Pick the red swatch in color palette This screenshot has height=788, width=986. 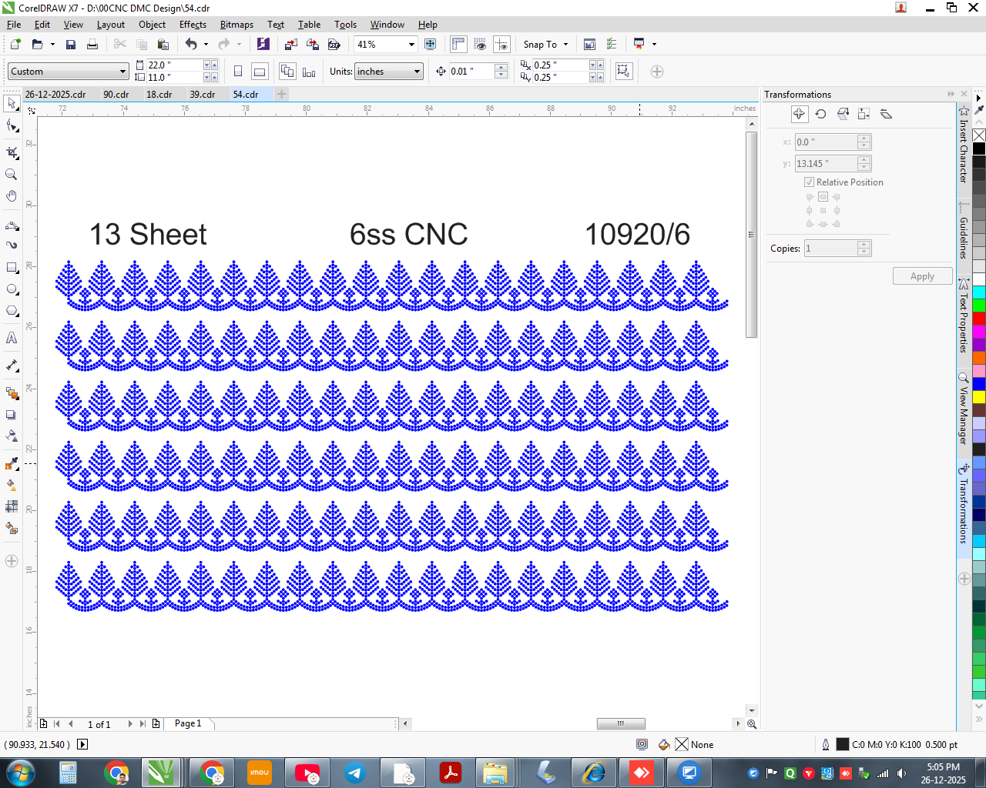pyautogui.click(x=979, y=318)
